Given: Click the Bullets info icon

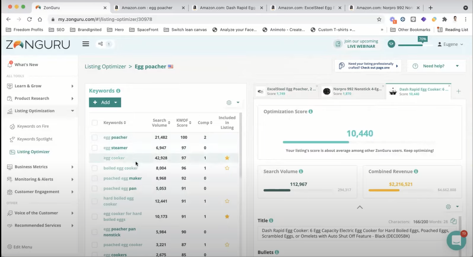Looking at the screenshot, I should click(x=277, y=252).
